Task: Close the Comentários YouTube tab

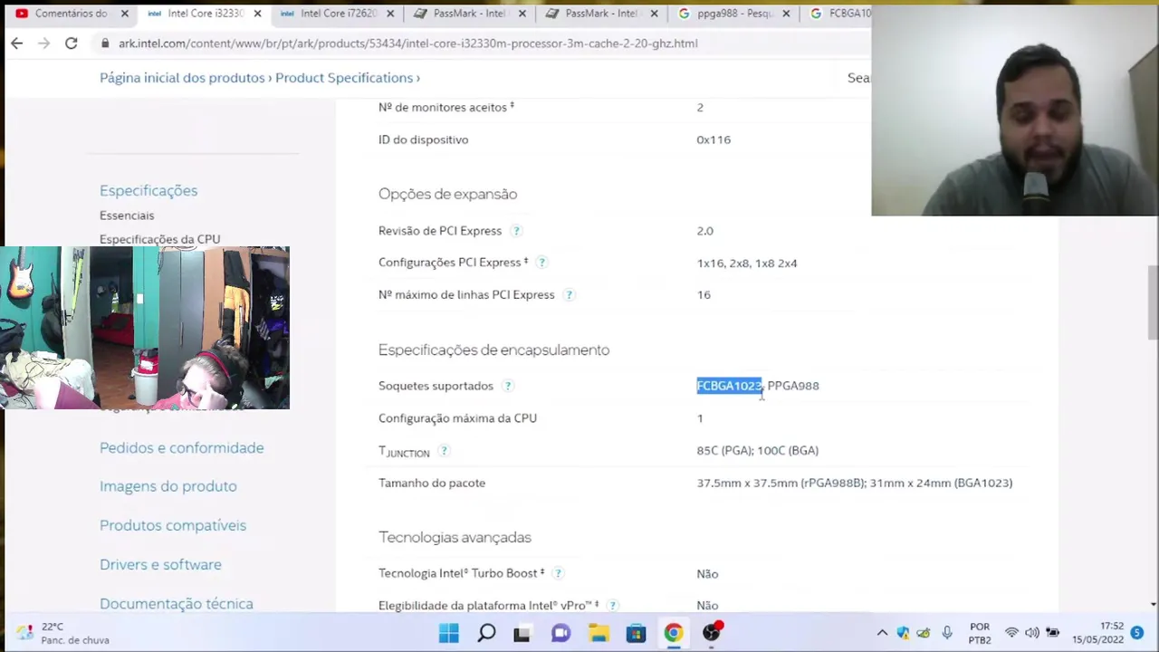Action: click(125, 14)
